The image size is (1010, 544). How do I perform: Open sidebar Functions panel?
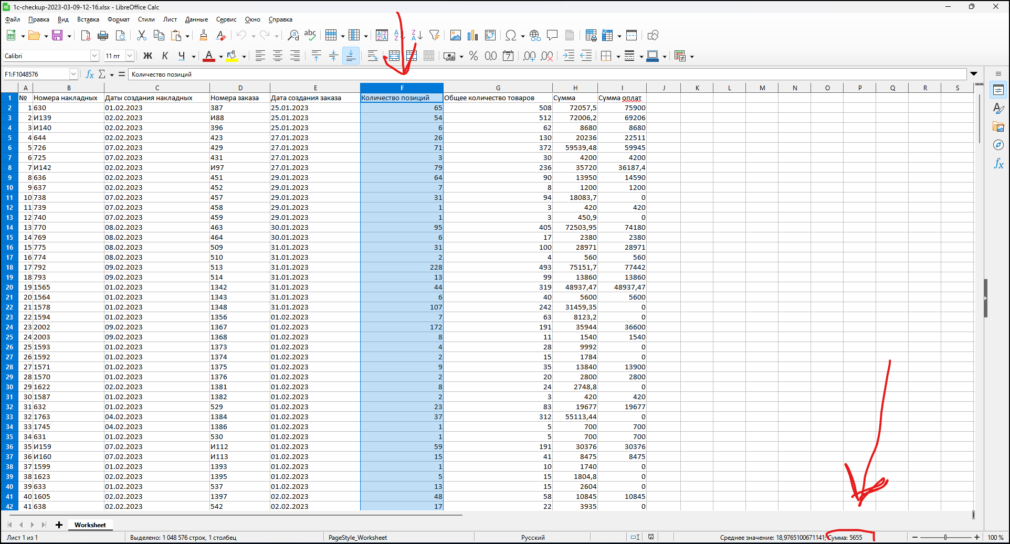998,164
